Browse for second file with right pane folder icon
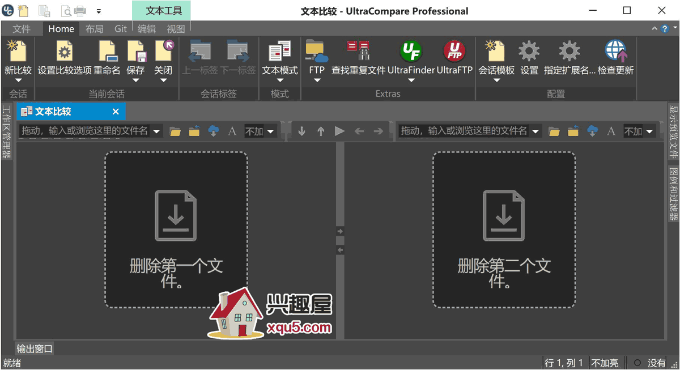Viewport: 680px width, 370px height. 554,131
